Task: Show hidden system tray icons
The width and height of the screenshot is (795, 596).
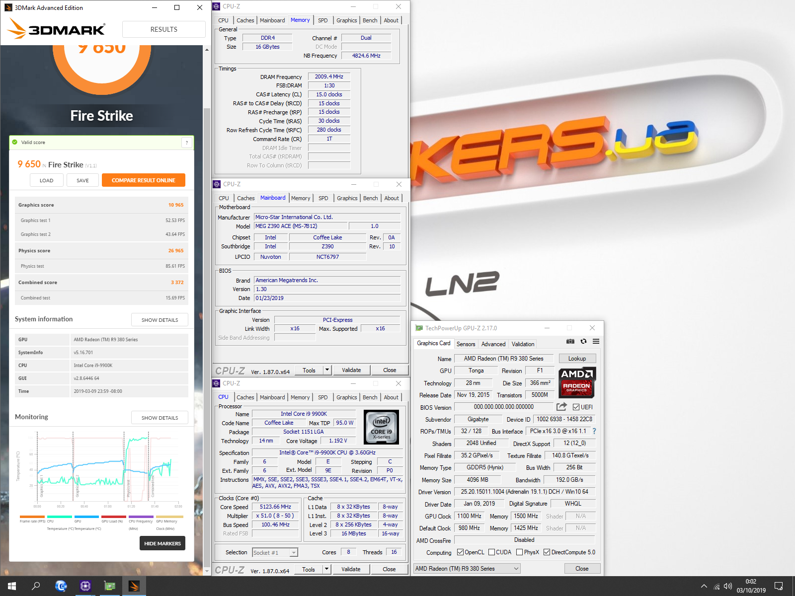Action: 704,586
